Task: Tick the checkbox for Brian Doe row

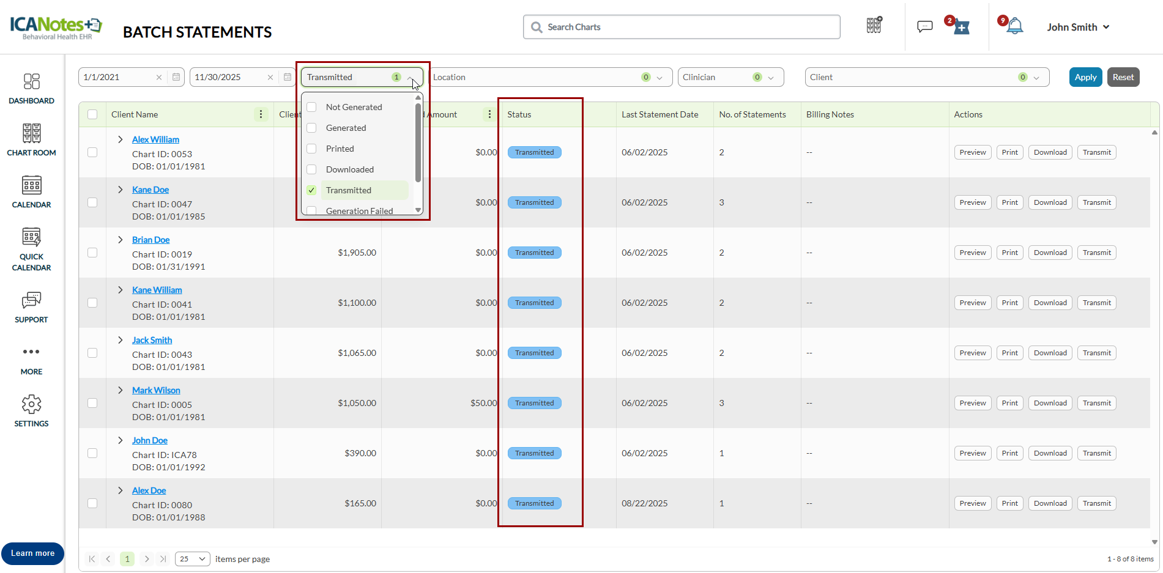Action: click(92, 253)
